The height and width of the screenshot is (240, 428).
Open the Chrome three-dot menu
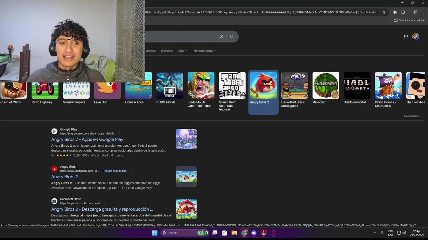pyautogui.click(x=423, y=12)
